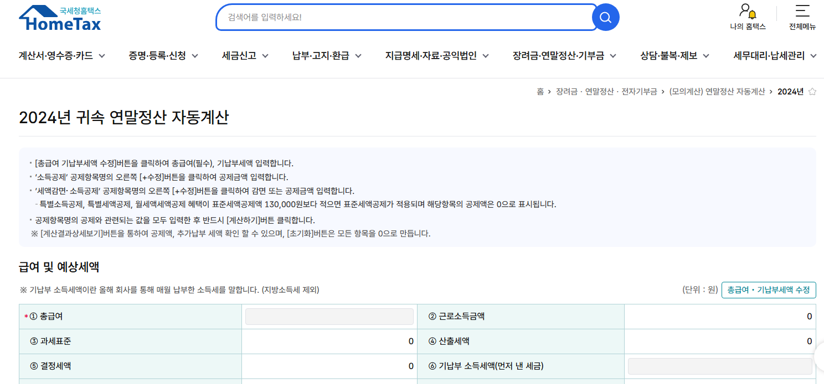Click the 2024년 breadcrumb item

pyautogui.click(x=790, y=92)
